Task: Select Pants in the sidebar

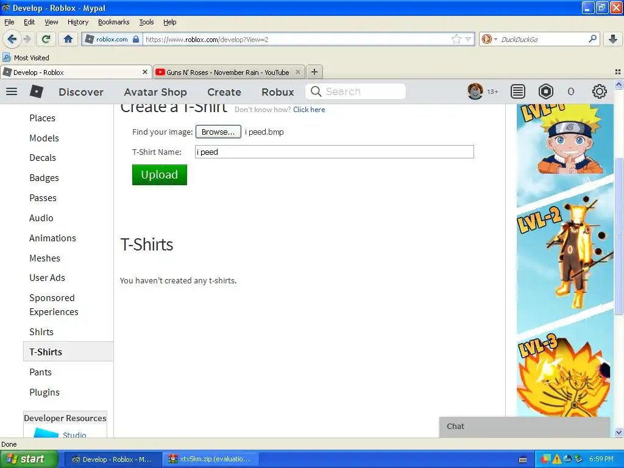Action: pyautogui.click(x=41, y=372)
